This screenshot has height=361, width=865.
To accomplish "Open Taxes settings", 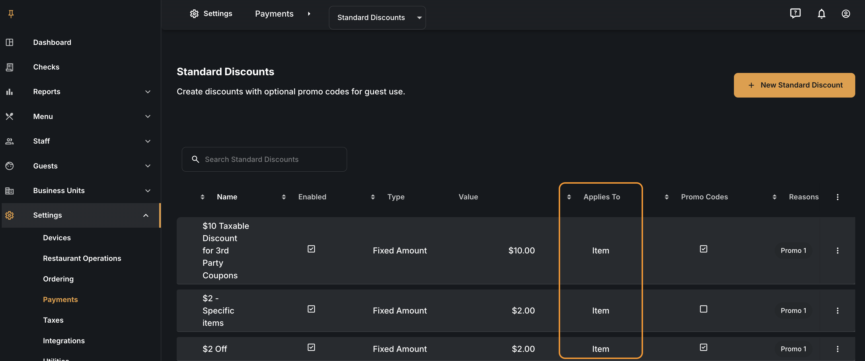I will 53,320.
